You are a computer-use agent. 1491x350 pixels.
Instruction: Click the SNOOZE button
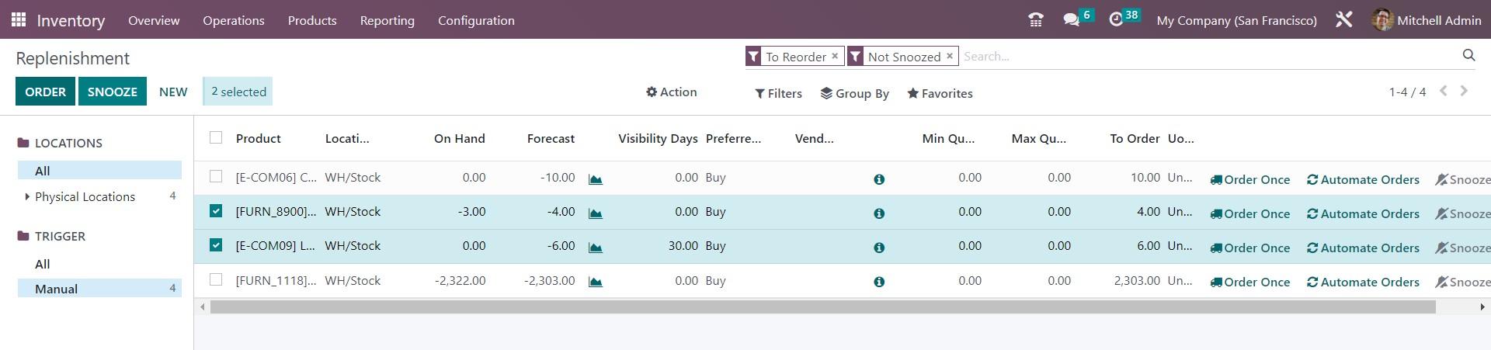click(113, 92)
